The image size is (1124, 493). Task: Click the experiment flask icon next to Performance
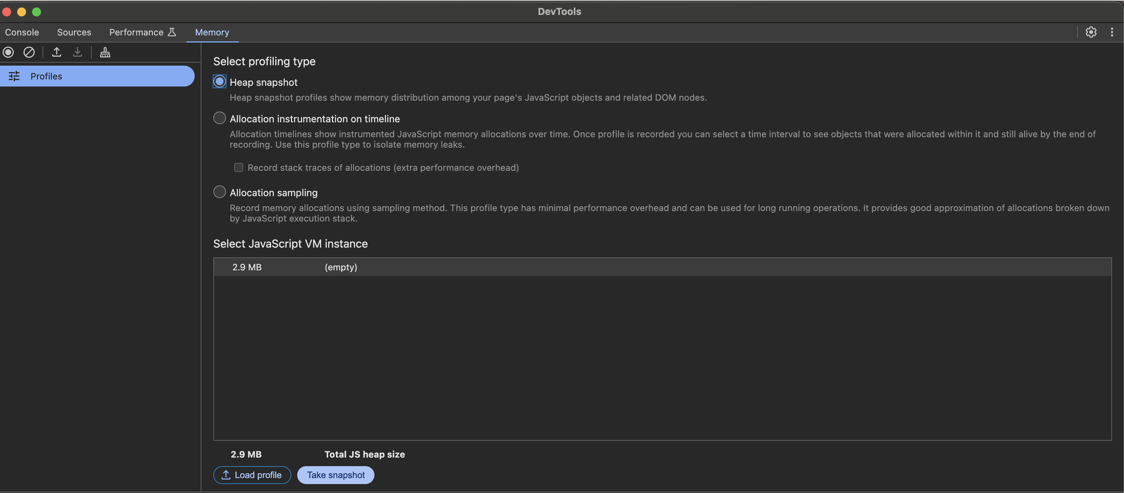point(172,31)
